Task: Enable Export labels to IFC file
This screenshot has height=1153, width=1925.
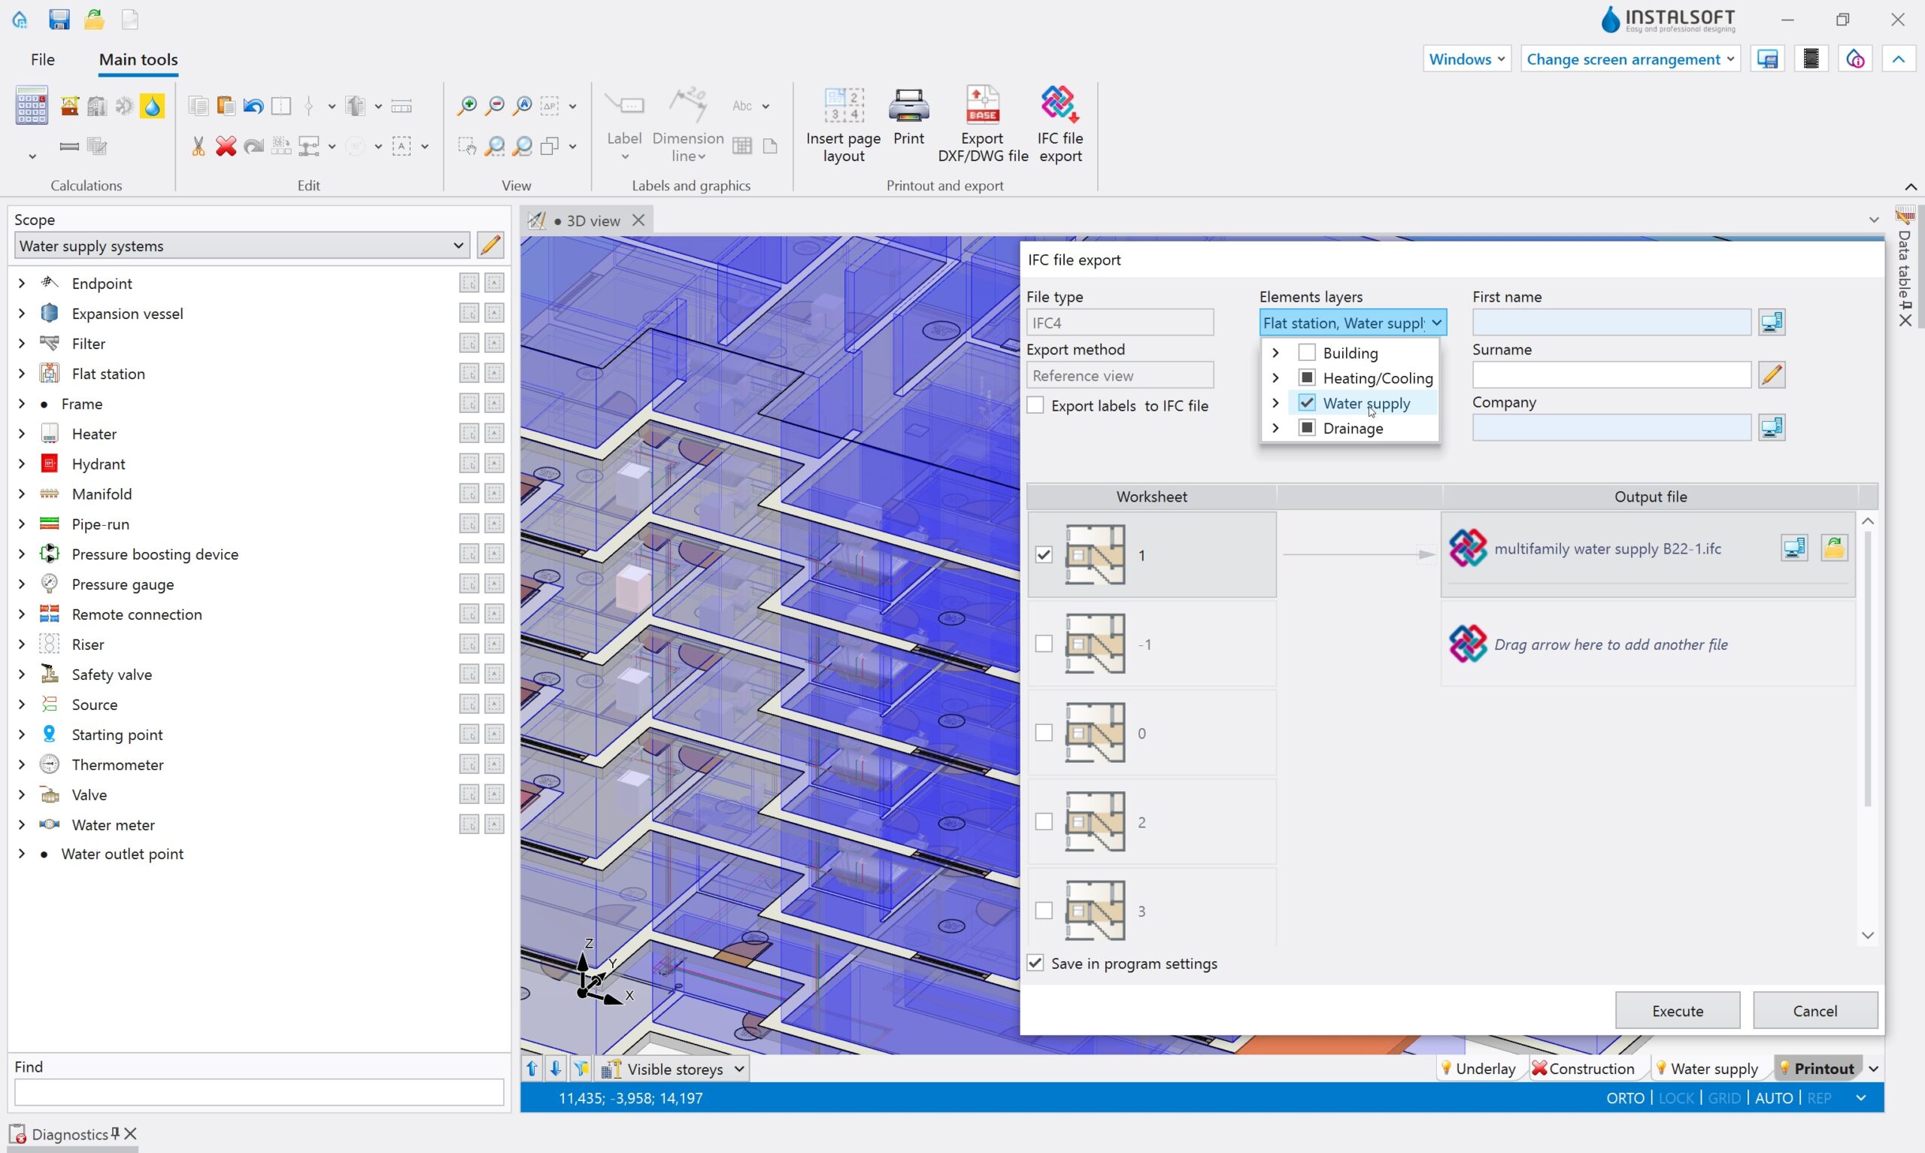Action: click(1035, 405)
